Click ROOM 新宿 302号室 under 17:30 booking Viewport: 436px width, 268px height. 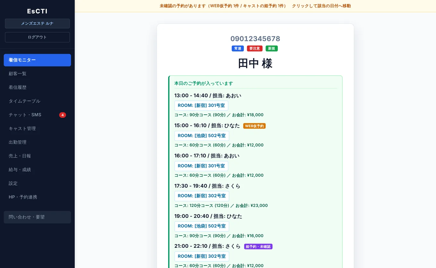(x=202, y=196)
